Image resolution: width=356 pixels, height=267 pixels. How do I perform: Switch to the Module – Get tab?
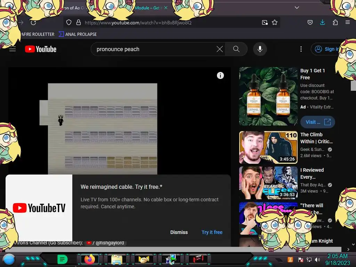(x=147, y=8)
